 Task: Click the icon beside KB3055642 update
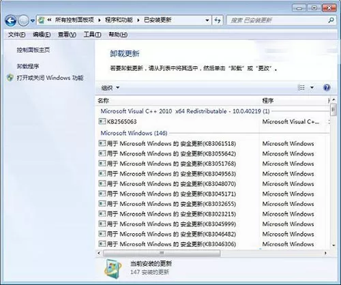102,153
